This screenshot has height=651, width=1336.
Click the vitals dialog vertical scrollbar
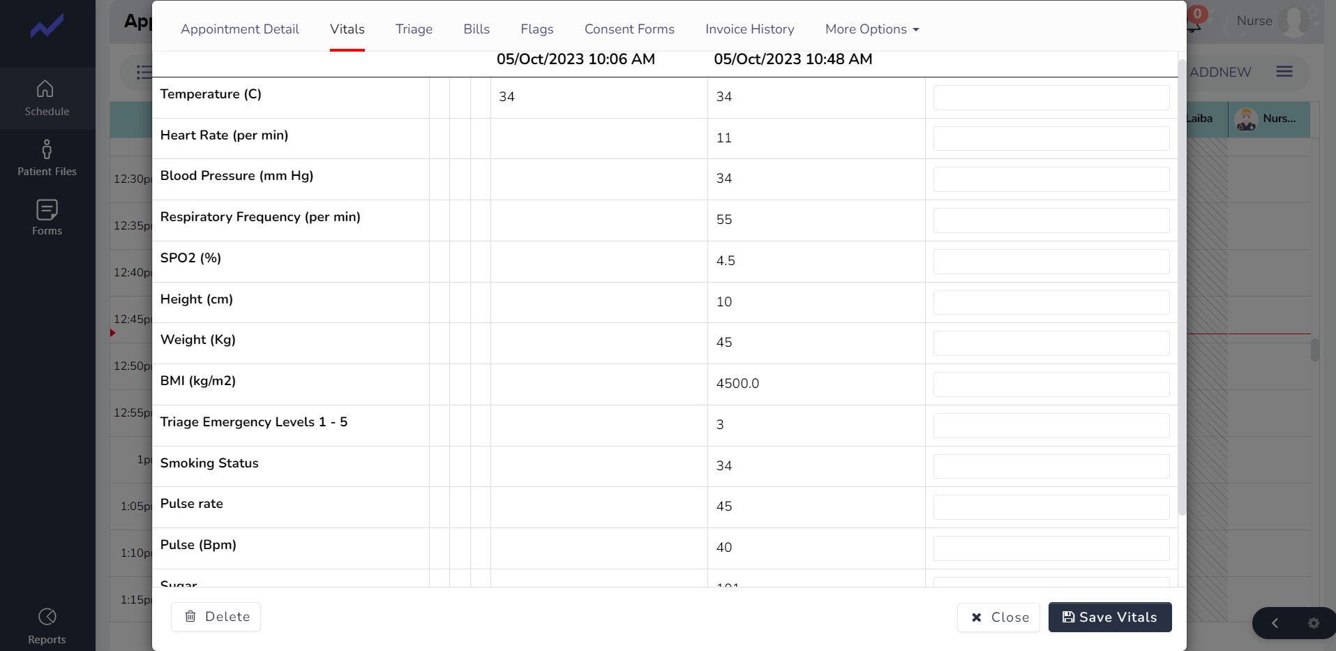pyautogui.click(x=1182, y=287)
